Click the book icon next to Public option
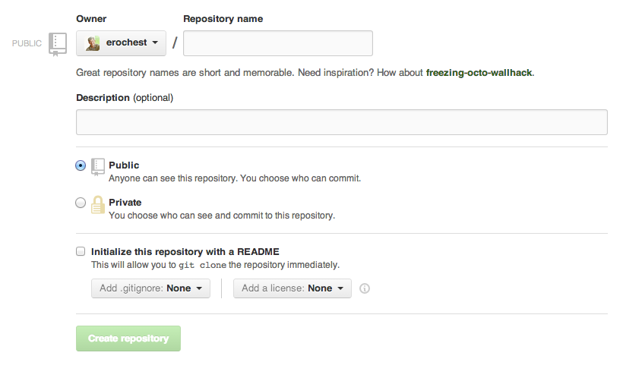Viewport: 642px width, 381px height. tap(98, 166)
